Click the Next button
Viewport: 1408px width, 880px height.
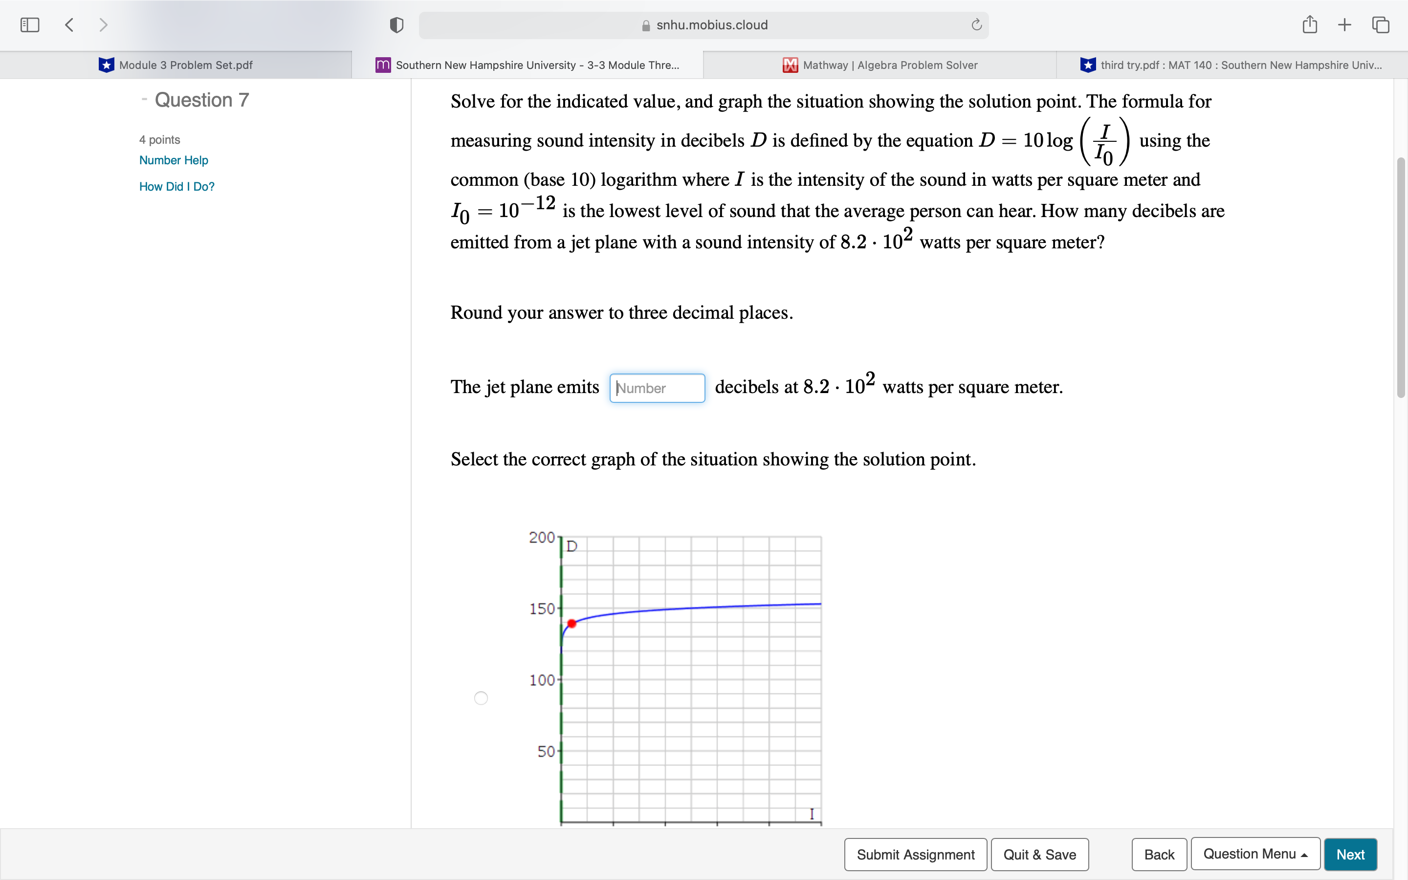pos(1351,854)
